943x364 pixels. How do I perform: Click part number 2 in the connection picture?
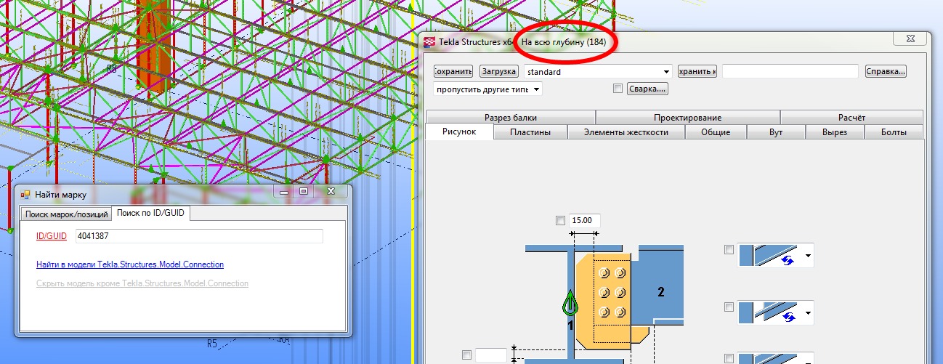(661, 292)
